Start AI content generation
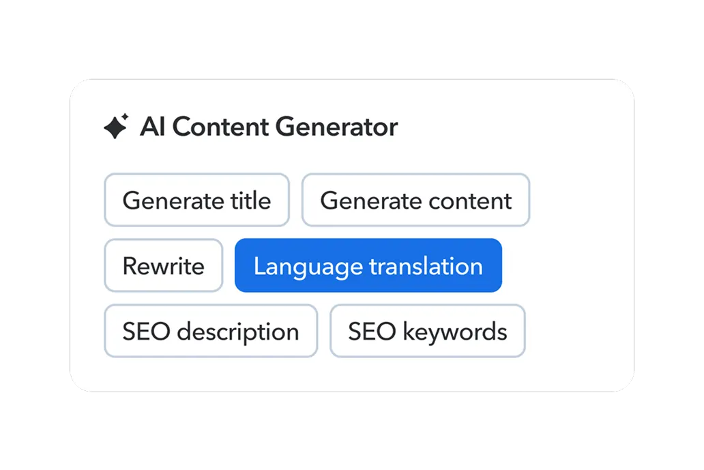This screenshot has width=704, height=470. [x=415, y=201]
